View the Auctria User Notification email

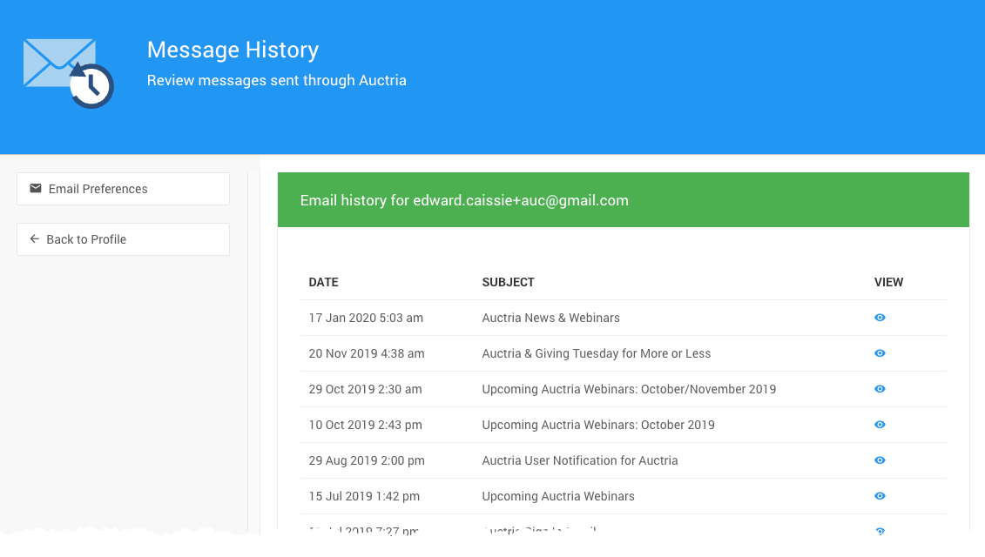click(x=880, y=460)
